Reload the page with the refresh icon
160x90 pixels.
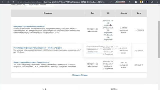13,2
